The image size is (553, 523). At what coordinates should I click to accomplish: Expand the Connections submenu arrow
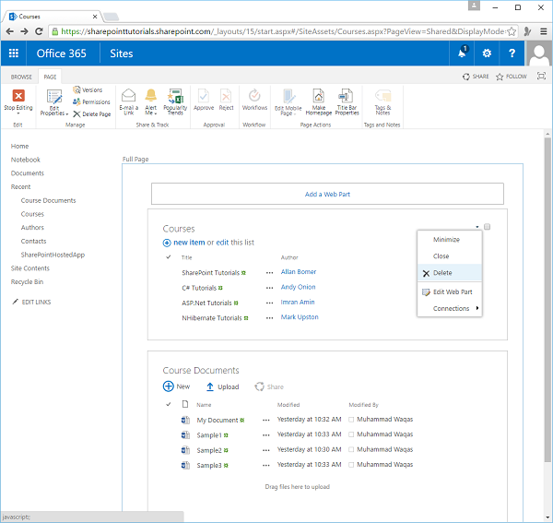(x=477, y=308)
